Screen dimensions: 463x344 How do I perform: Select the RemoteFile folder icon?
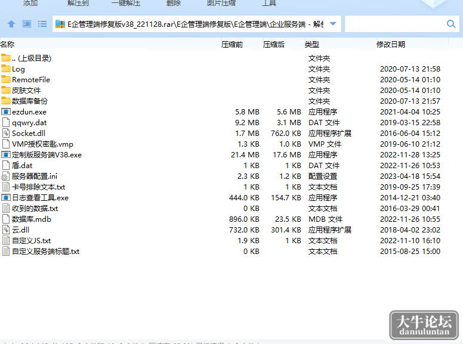[6, 79]
